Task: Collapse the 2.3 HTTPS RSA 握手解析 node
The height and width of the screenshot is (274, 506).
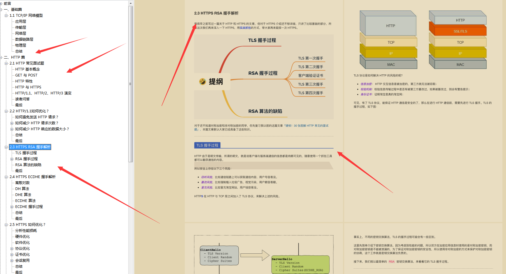Action: tap(6, 147)
